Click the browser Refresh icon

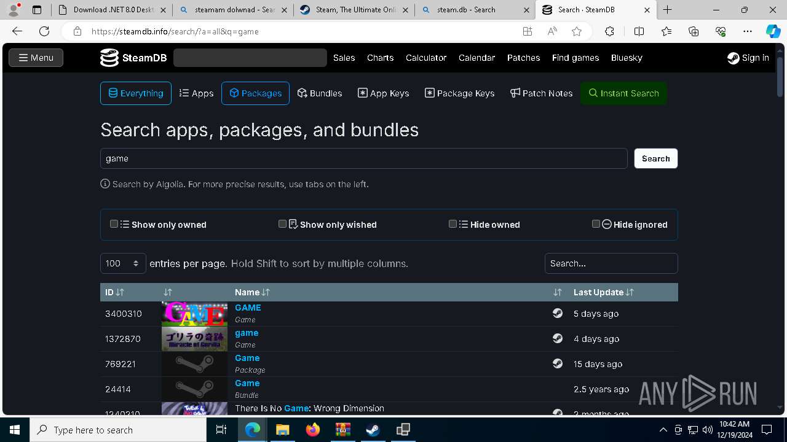pyautogui.click(x=44, y=31)
